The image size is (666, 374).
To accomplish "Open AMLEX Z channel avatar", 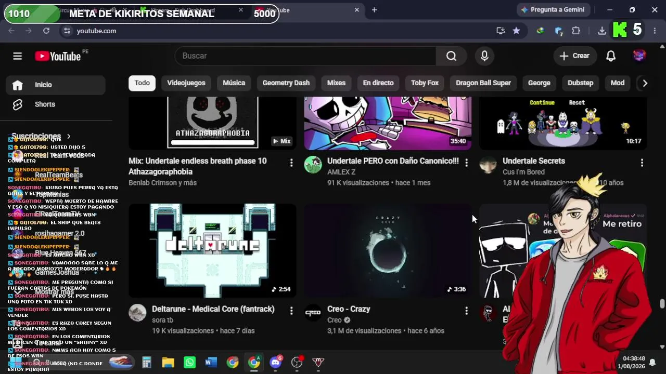I will point(313,165).
